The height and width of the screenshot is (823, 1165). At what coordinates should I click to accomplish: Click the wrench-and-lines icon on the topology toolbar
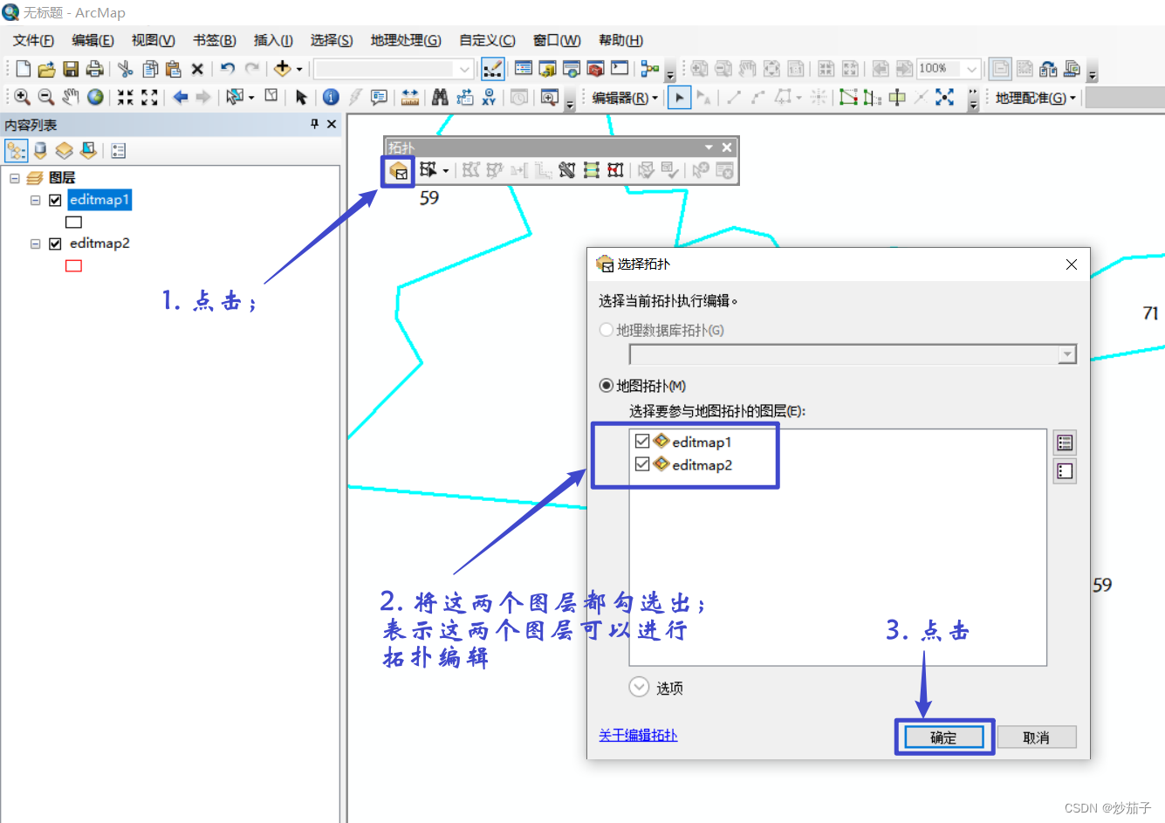pos(566,170)
